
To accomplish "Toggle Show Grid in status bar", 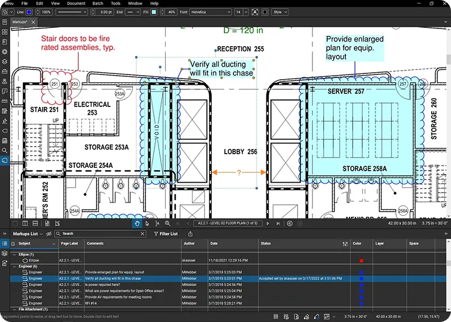I will click(x=276, y=316).
